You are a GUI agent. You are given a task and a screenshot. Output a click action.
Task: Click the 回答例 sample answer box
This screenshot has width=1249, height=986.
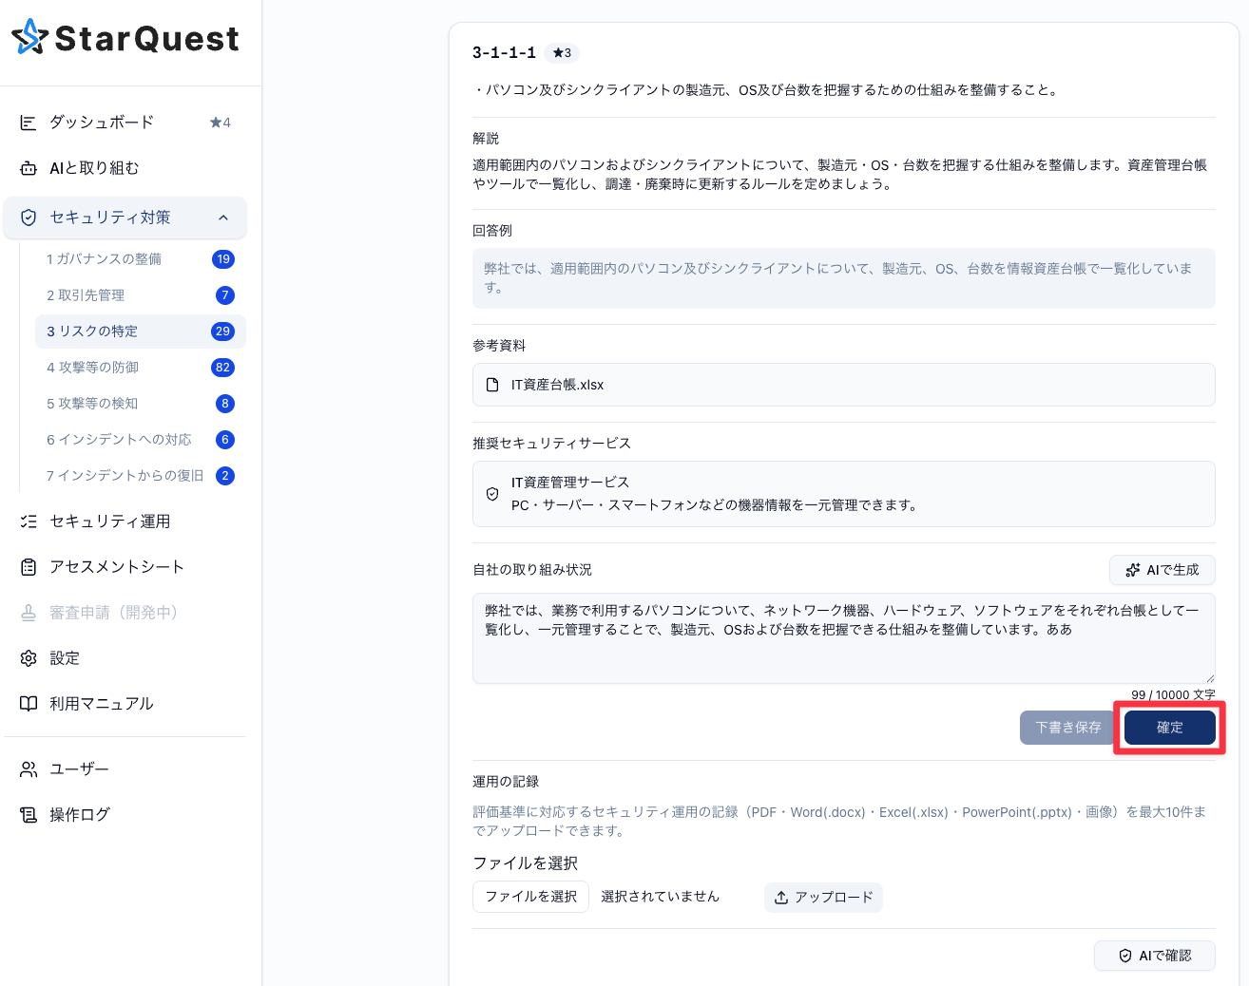(844, 278)
